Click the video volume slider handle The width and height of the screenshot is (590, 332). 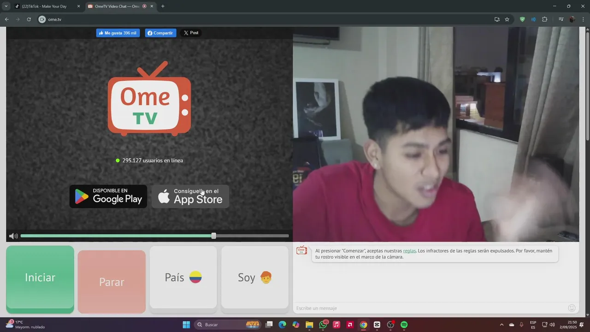pos(213,236)
